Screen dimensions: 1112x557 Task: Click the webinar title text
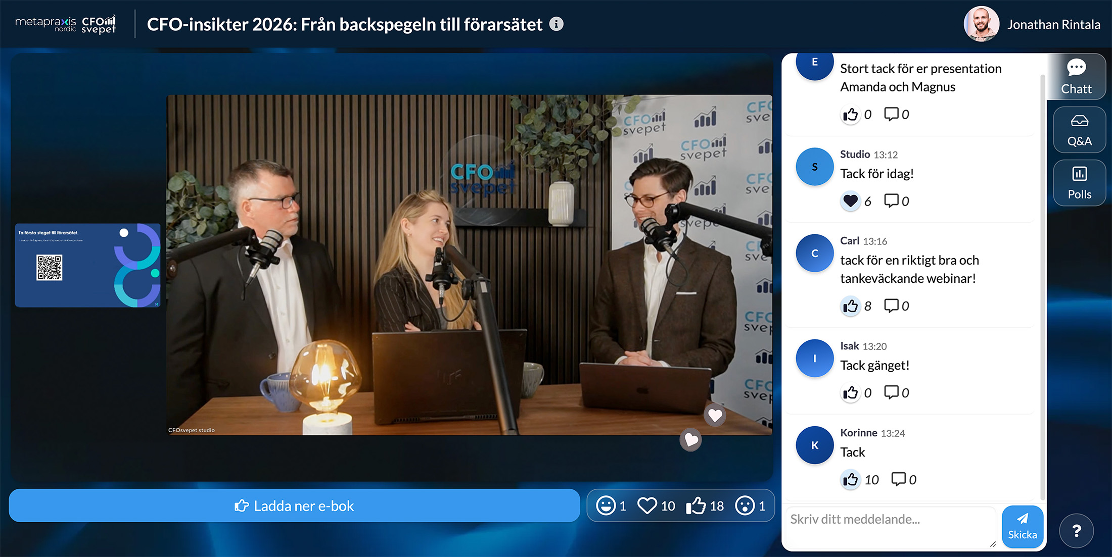[x=344, y=24]
